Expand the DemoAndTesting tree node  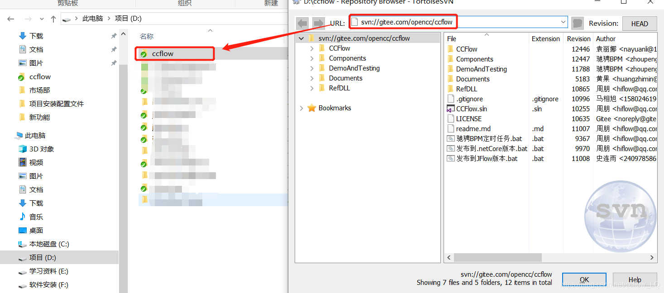point(312,68)
